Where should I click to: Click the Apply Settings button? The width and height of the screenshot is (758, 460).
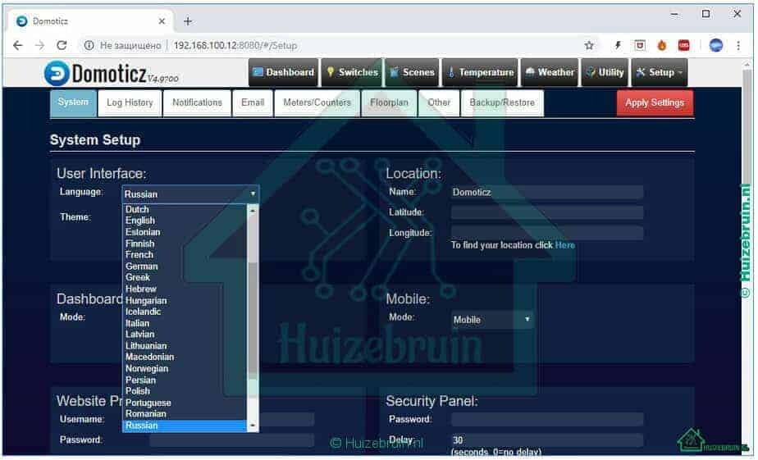[655, 103]
